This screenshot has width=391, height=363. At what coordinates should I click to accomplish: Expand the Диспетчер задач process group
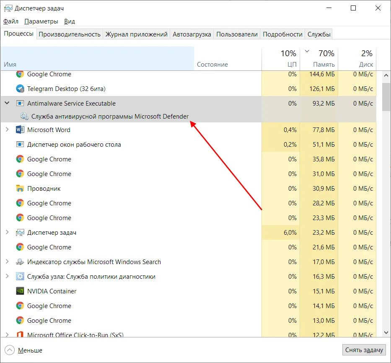point(7,233)
